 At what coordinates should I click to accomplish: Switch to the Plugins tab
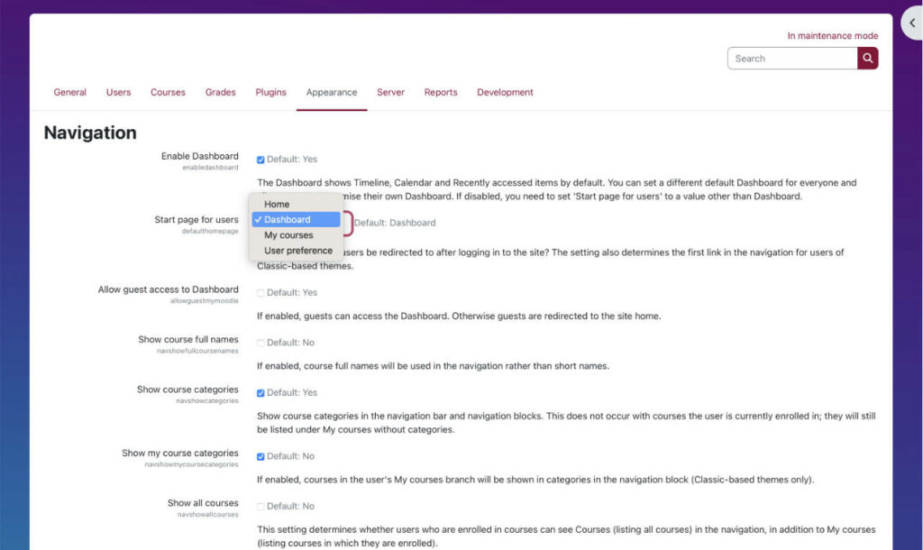[270, 92]
